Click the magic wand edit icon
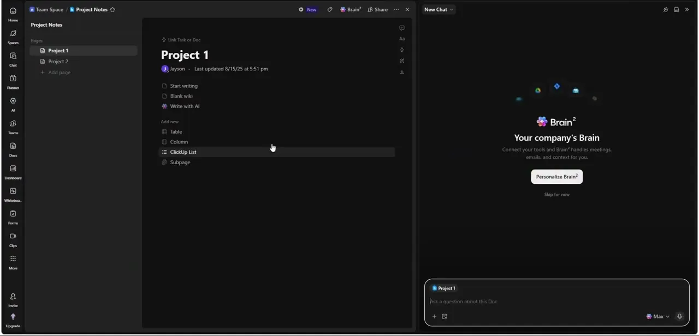This screenshot has height=336, width=699. 402,61
